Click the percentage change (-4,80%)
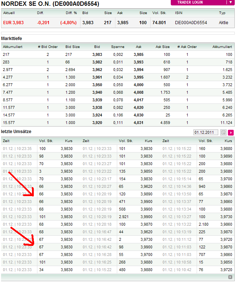Viewport: 238px width, 283px height. coord(68,23)
